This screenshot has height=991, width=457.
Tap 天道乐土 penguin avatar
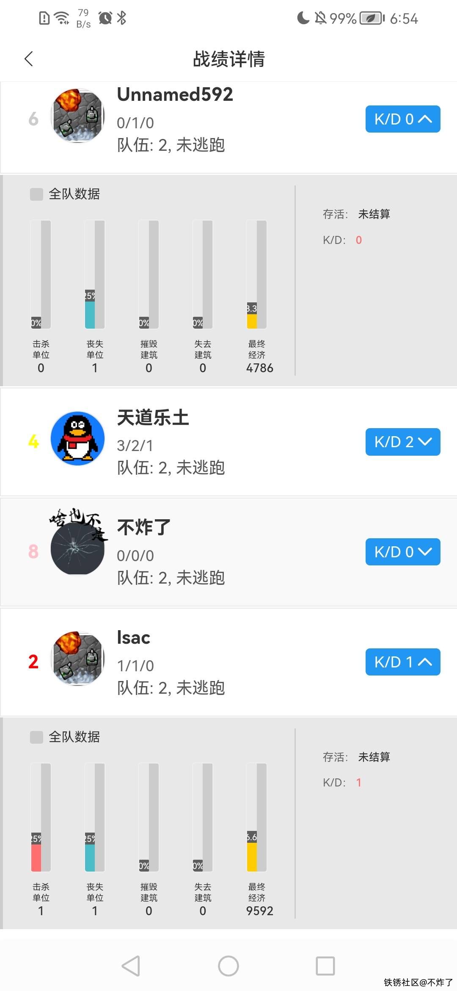pos(77,439)
